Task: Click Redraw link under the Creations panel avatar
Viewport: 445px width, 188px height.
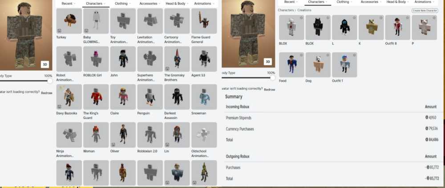Action: click(x=269, y=89)
